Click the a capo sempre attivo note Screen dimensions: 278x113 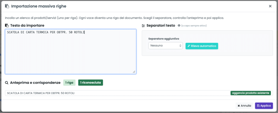point(194,26)
